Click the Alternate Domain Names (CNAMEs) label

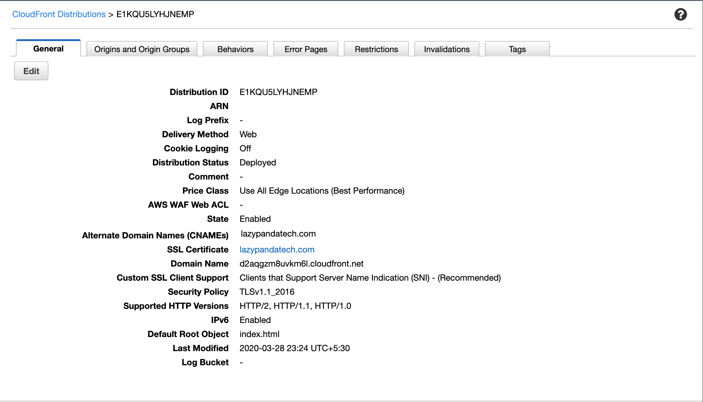[x=155, y=235]
